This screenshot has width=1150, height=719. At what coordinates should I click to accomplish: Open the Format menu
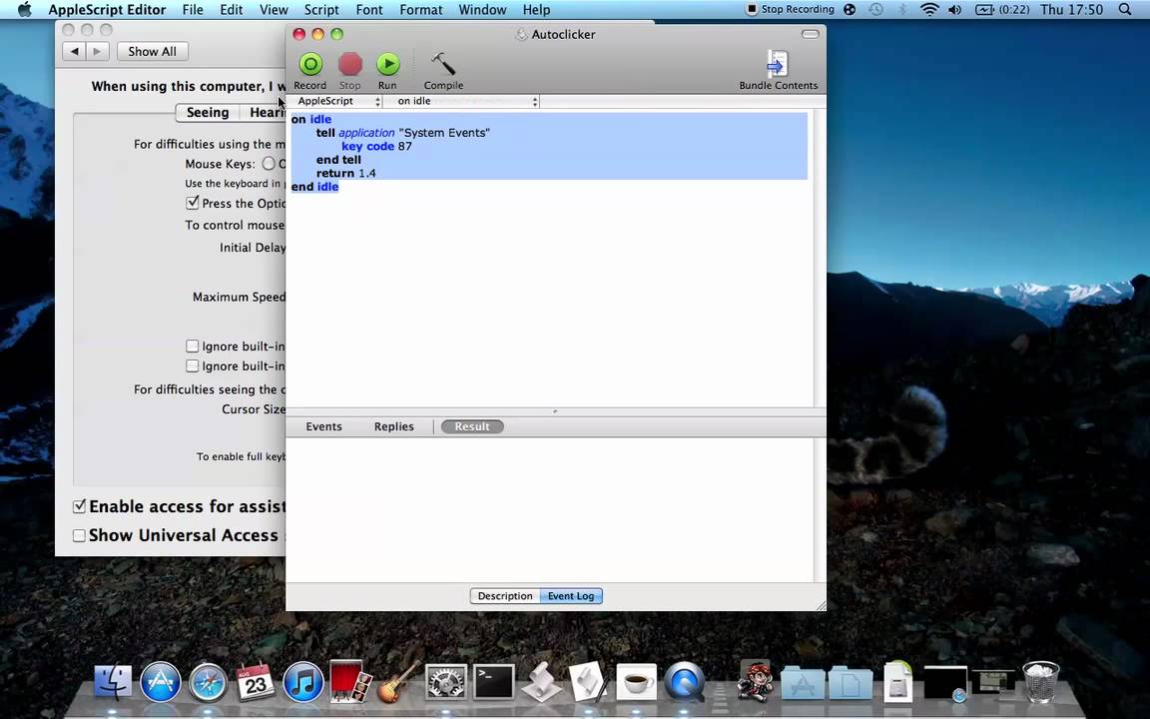[421, 10]
